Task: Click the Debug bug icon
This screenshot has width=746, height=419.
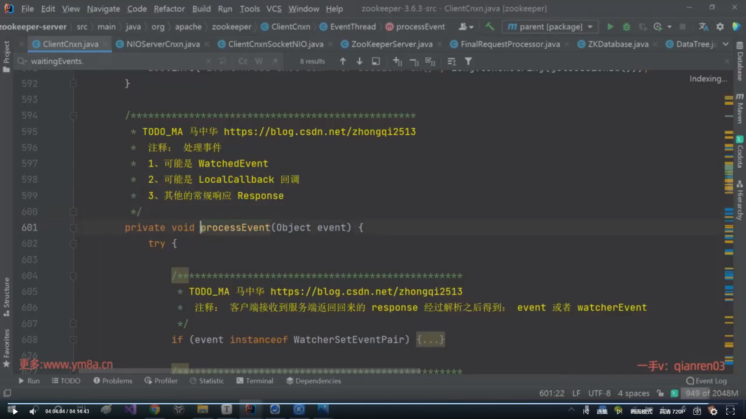Action: pos(626,27)
